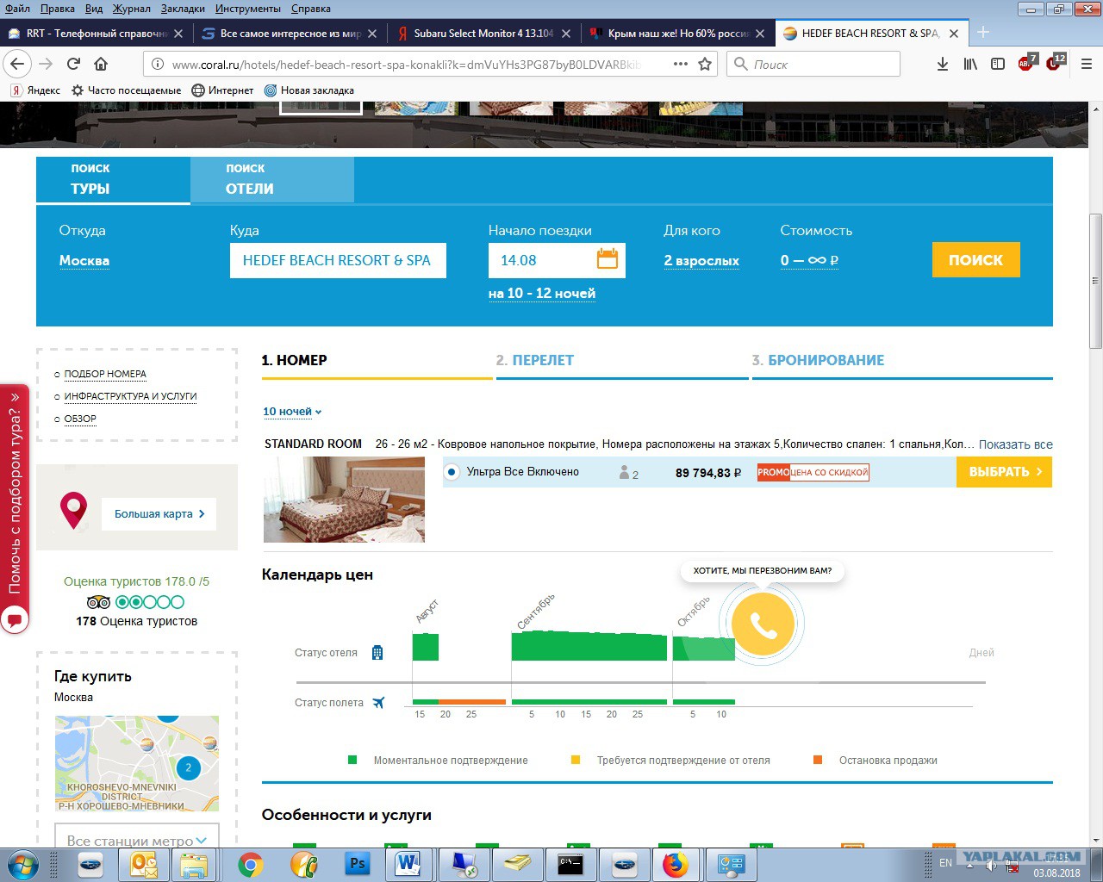
Task: Reload the page with the refresh icon
Action: (74, 64)
